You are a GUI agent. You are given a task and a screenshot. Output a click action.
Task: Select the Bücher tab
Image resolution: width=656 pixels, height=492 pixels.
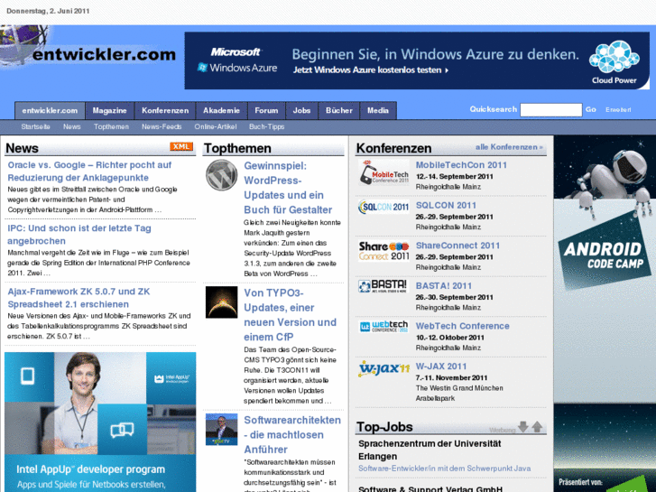[x=339, y=110]
